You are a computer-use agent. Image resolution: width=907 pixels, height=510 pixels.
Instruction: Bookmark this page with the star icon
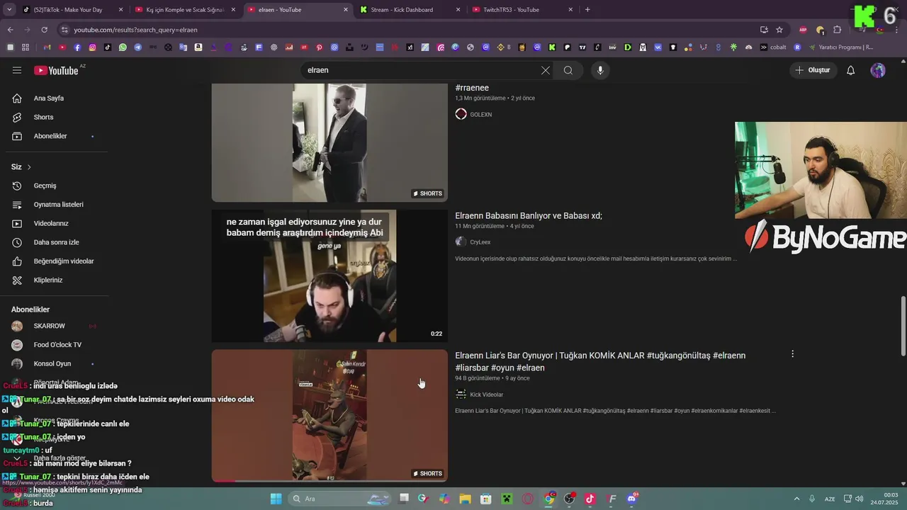pyautogui.click(x=779, y=30)
